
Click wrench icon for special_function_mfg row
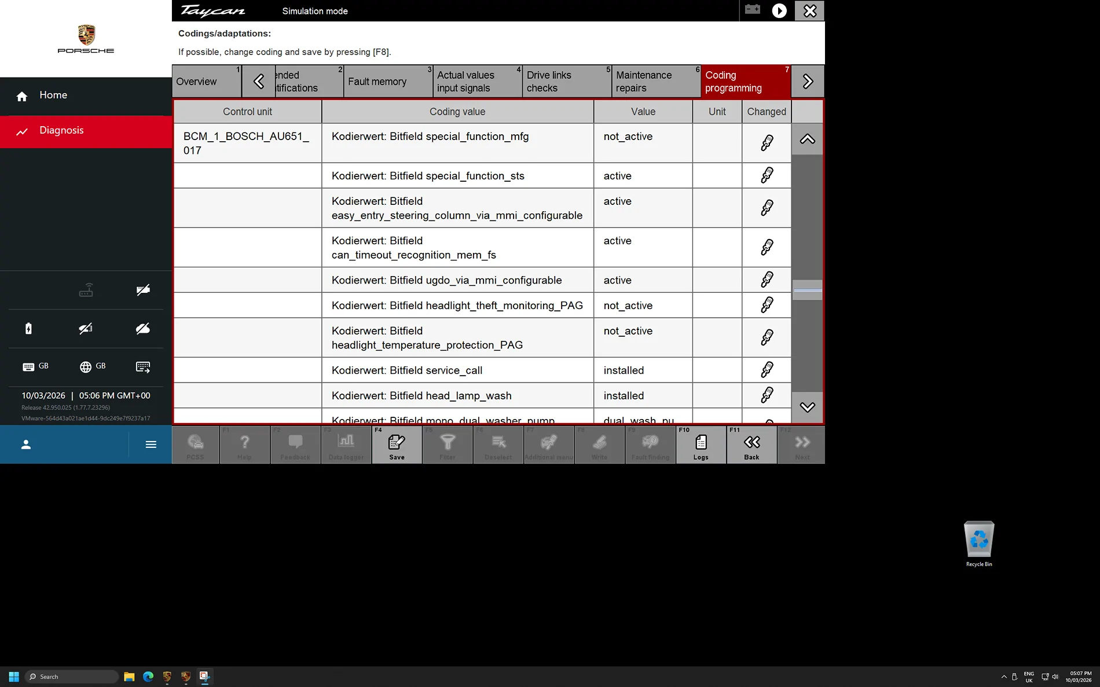coord(767,142)
